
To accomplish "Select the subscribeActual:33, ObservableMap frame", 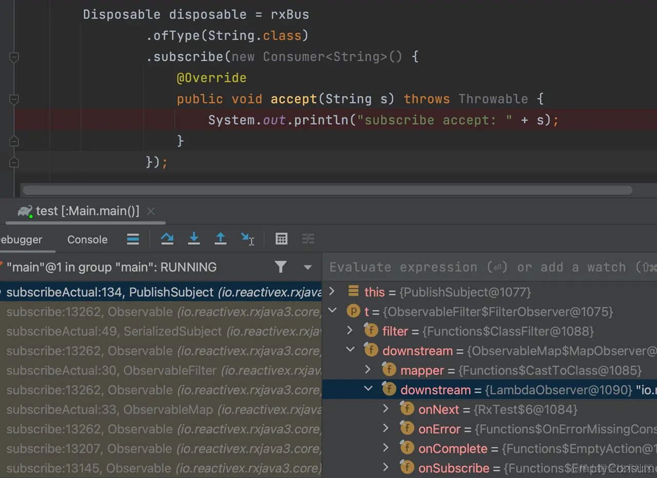I will click(x=161, y=409).
